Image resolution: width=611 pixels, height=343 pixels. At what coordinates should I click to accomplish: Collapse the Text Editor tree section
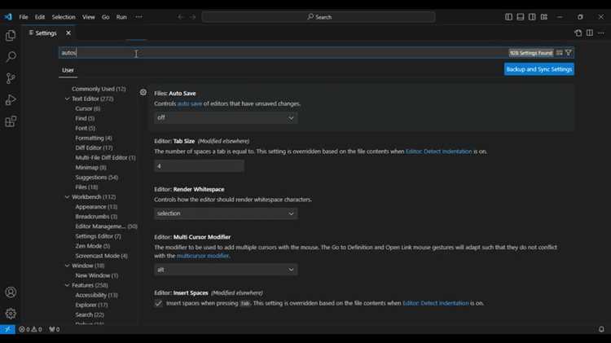(68, 99)
